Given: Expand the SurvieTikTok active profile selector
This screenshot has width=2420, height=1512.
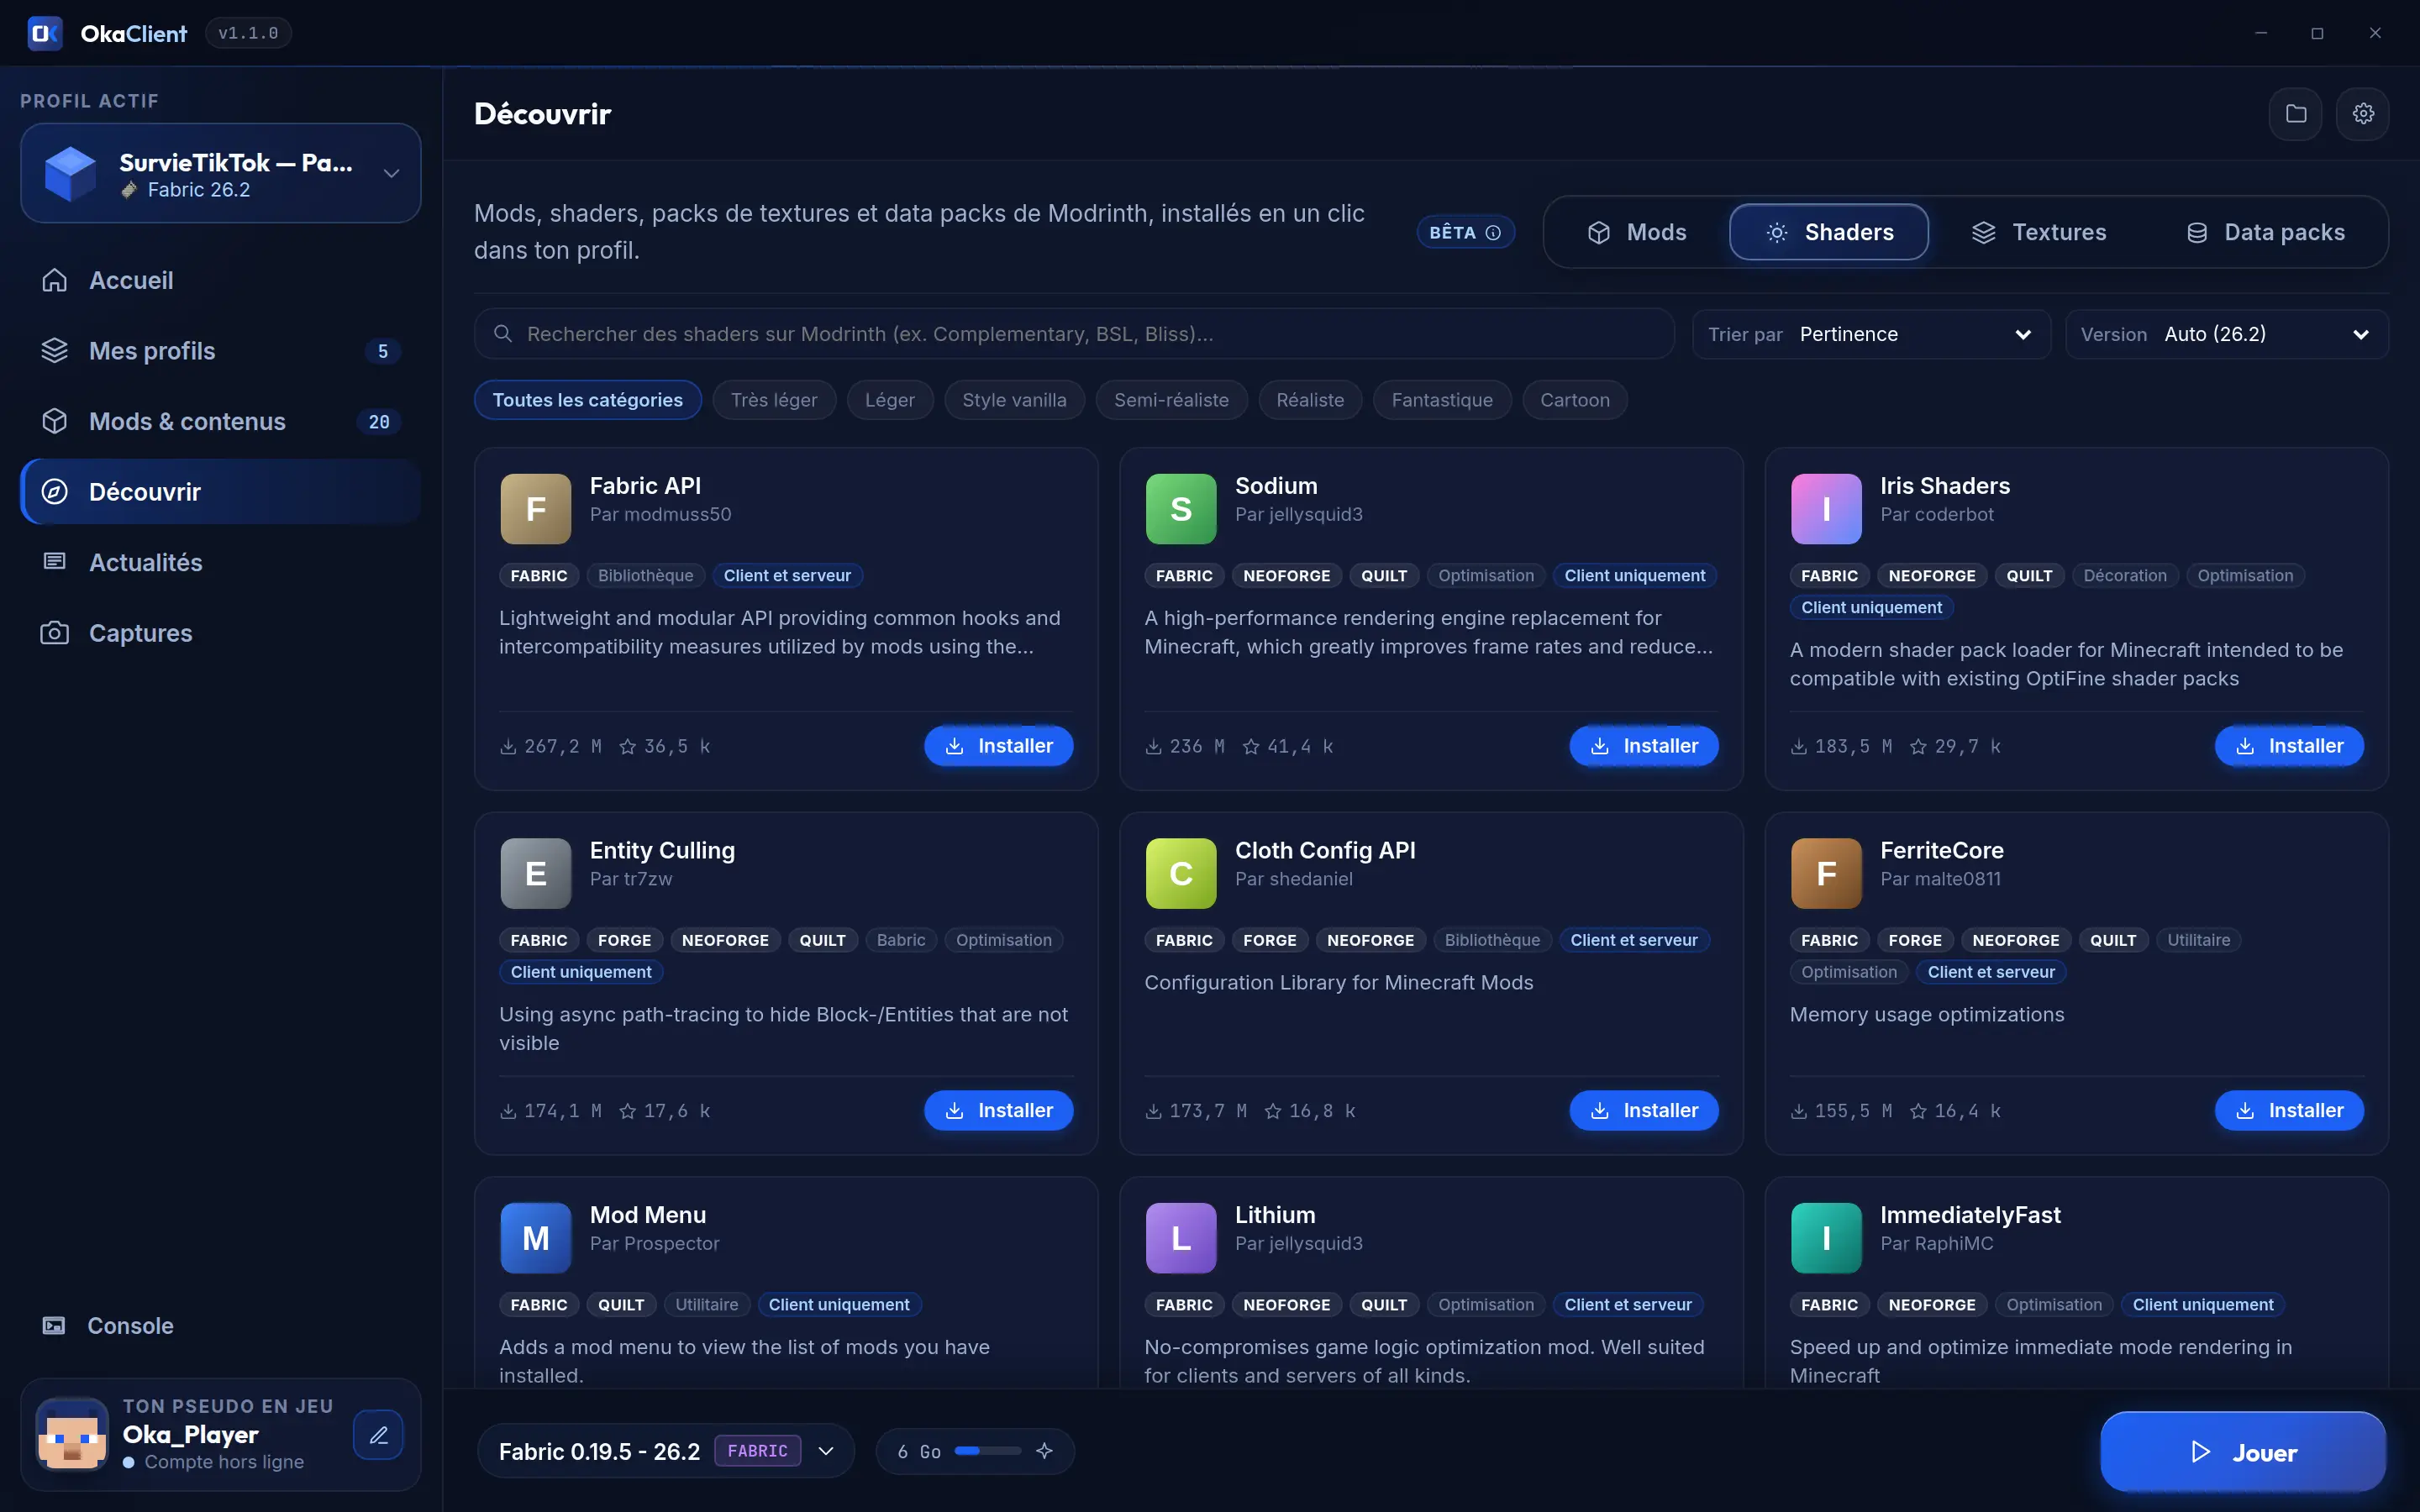Looking at the screenshot, I should (220, 173).
